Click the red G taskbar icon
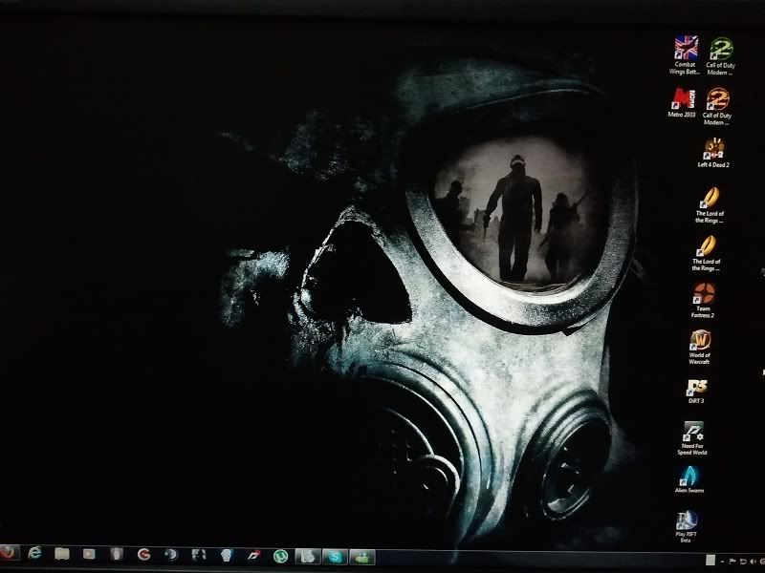This screenshot has height=573, width=765. (x=143, y=555)
